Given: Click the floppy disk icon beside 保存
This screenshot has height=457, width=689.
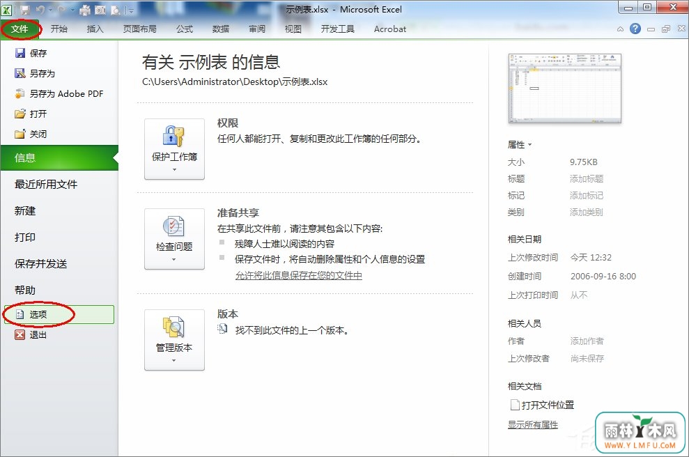Looking at the screenshot, I should (x=20, y=53).
